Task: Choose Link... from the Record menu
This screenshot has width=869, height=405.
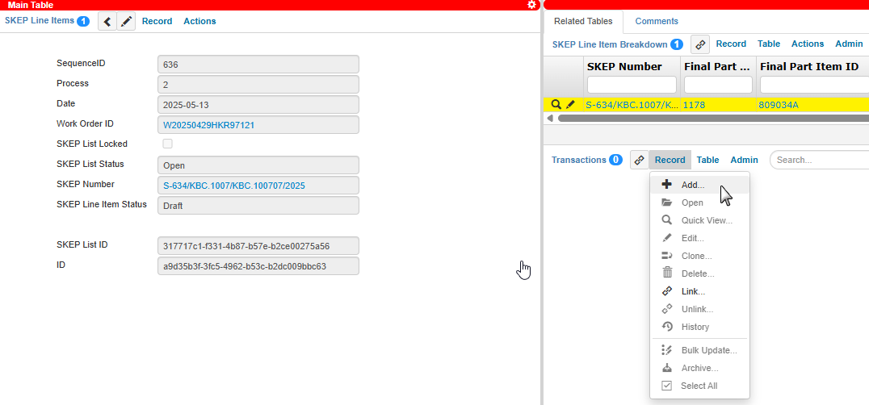Action: [x=699, y=291]
